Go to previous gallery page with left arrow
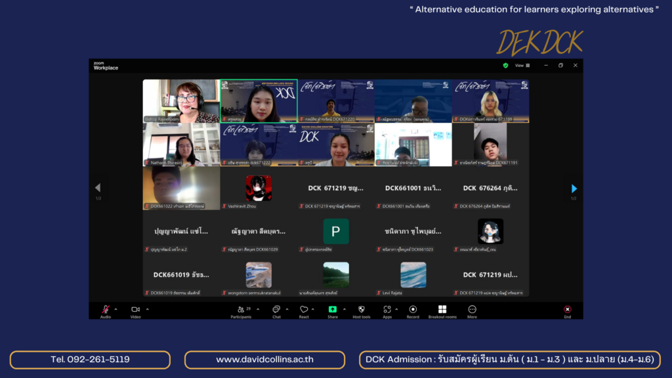 (x=98, y=188)
